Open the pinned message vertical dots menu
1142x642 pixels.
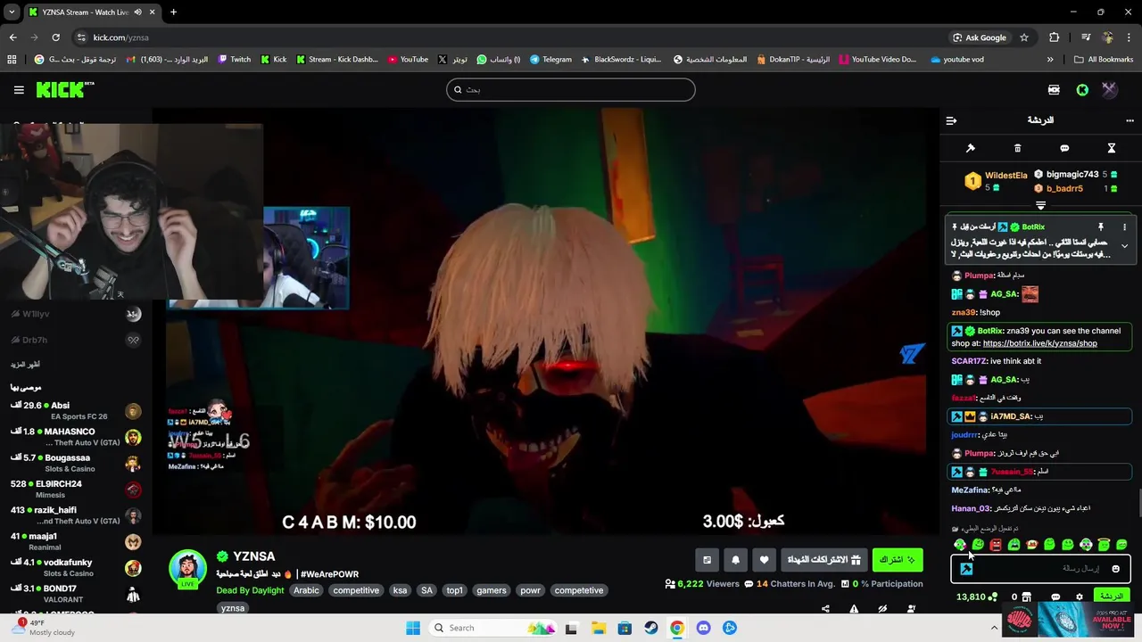click(1124, 227)
